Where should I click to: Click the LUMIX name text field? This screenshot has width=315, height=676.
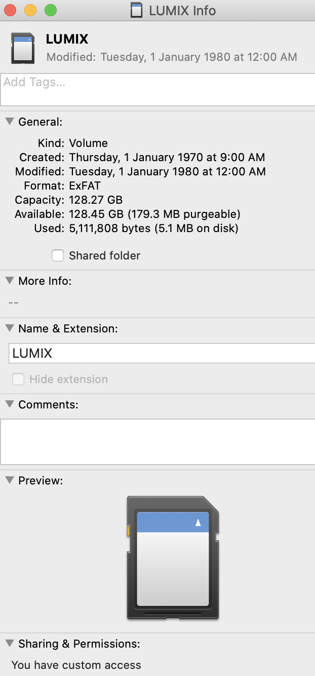[161, 353]
